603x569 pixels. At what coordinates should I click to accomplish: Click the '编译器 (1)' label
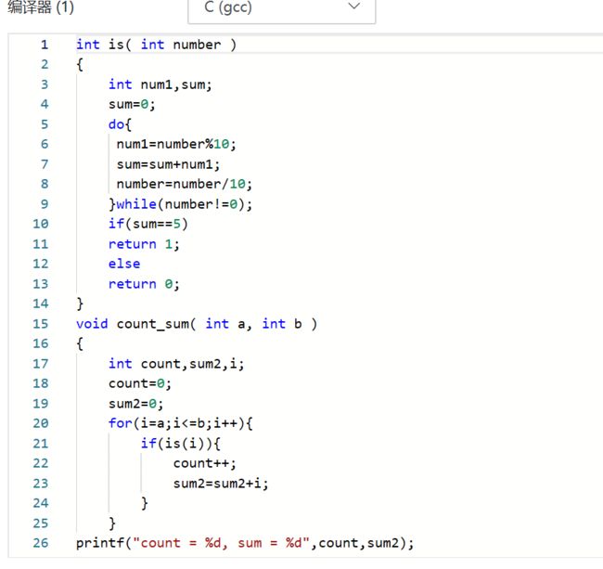tap(41, 6)
